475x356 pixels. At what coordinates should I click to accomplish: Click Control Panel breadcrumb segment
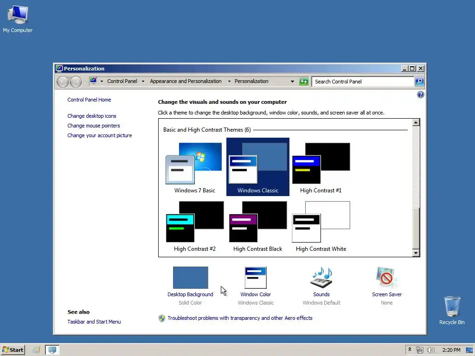click(122, 82)
